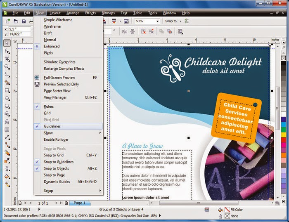Expand the Show submenu
This screenshot has width=289, height=222.
(x=68, y=133)
